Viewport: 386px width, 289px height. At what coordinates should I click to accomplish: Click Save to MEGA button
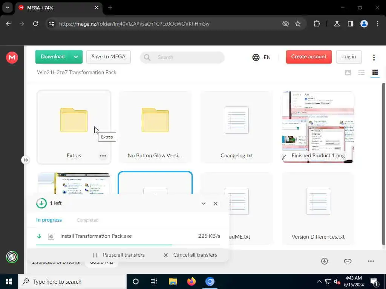click(x=109, y=57)
